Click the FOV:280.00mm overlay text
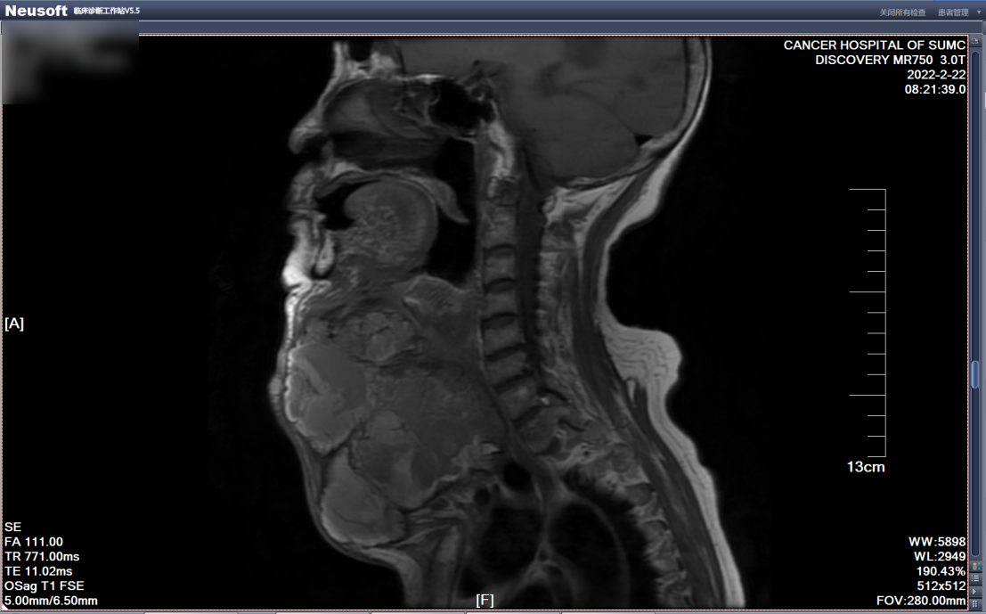Image resolution: width=986 pixels, height=614 pixels. click(x=921, y=601)
